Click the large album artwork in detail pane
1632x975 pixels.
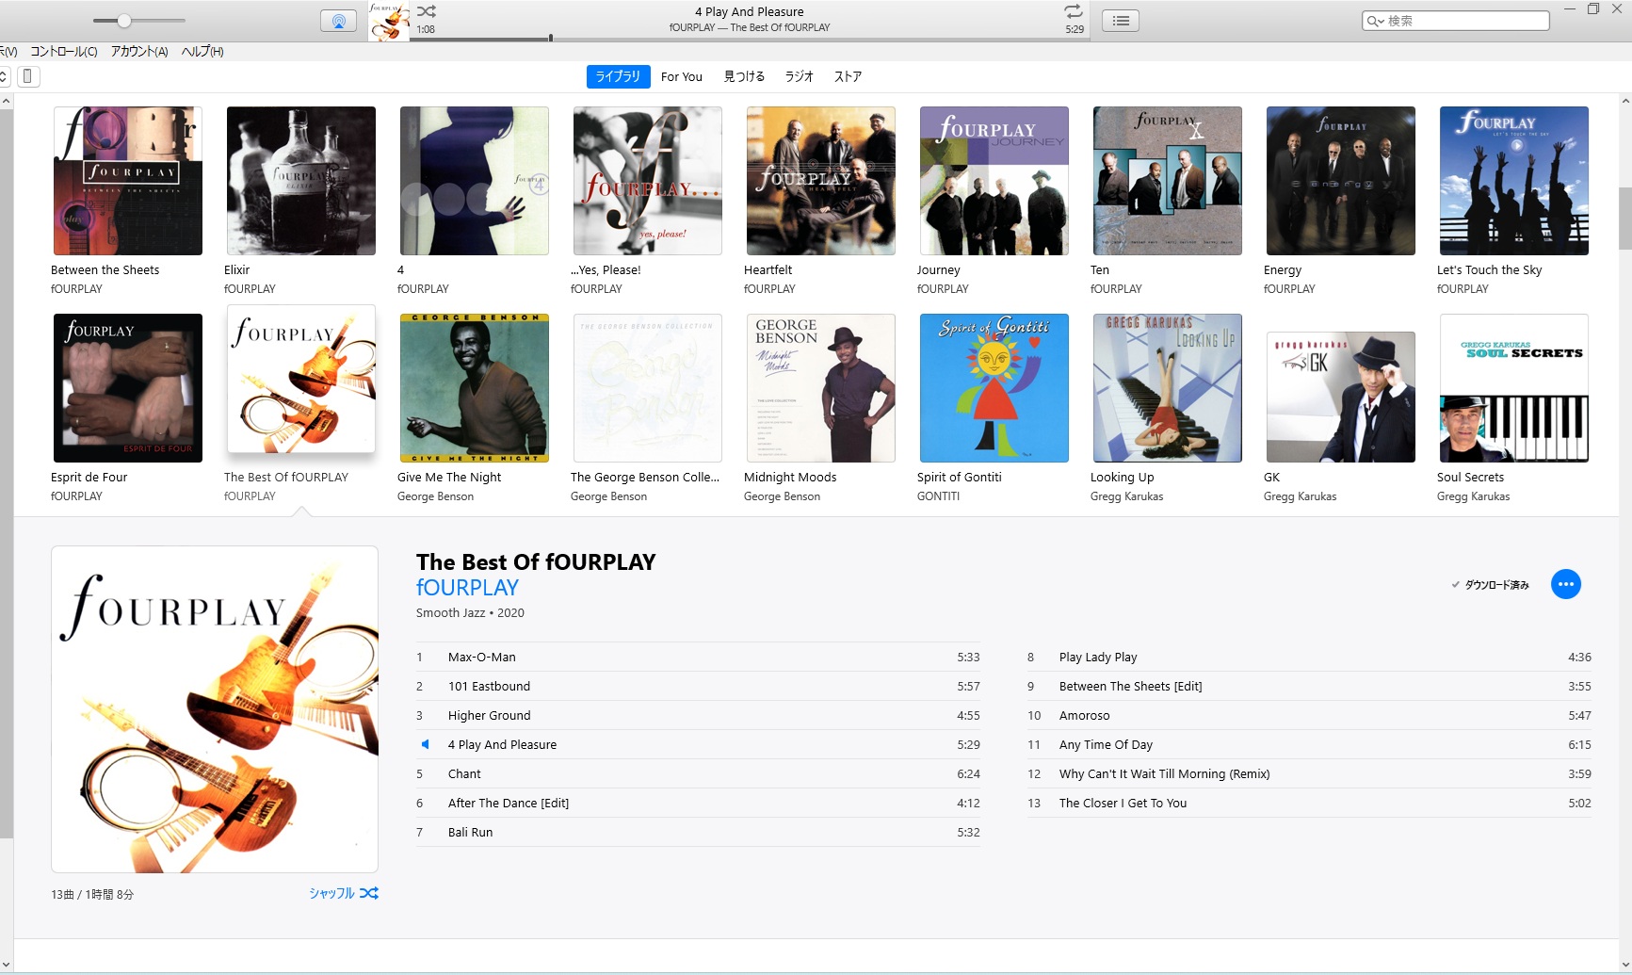pyautogui.click(x=215, y=709)
